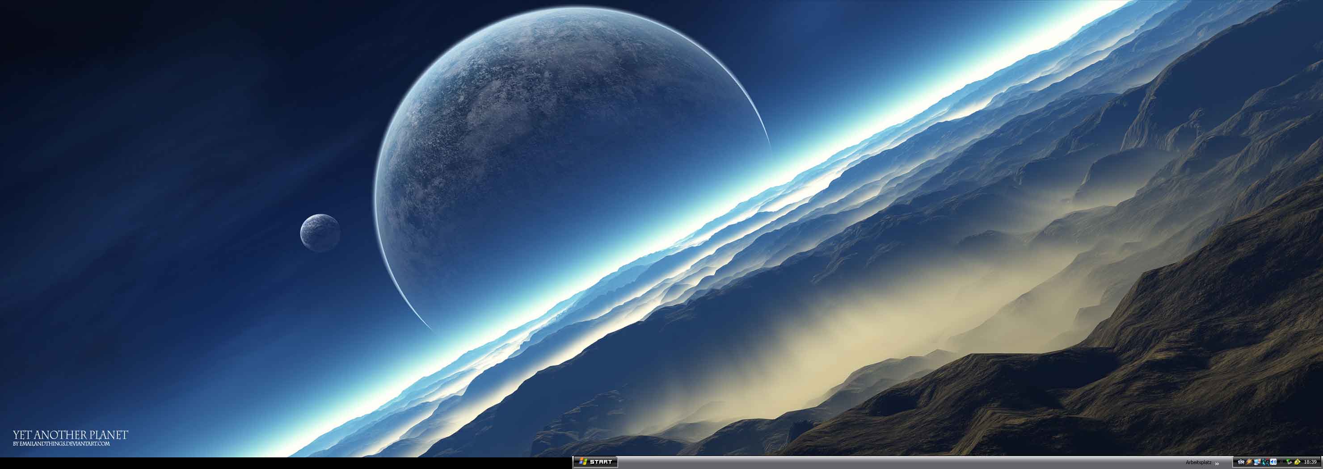Click the emailandthings.deviantart.com credit text
This screenshot has width=1323, height=469.
pyautogui.click(x=62, y=444)
